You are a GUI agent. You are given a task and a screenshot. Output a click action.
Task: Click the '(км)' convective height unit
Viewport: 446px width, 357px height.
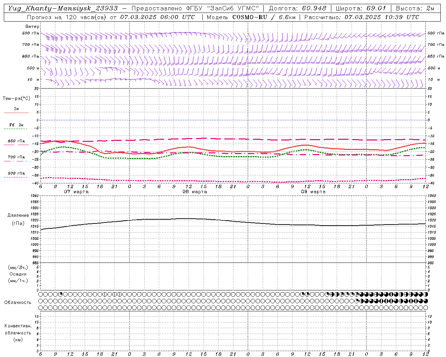(18, 340)
